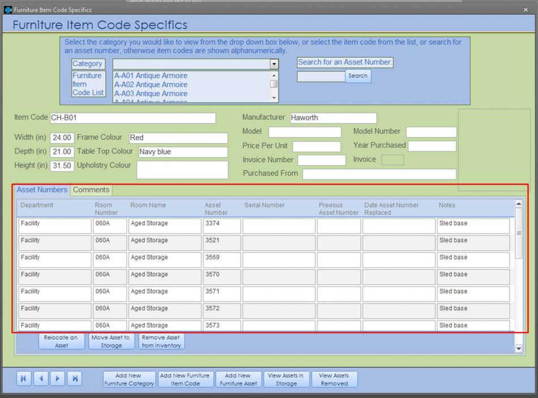Click the Price Per Unit field
This screenshot has height=398, width=538.
coord(317,146)
